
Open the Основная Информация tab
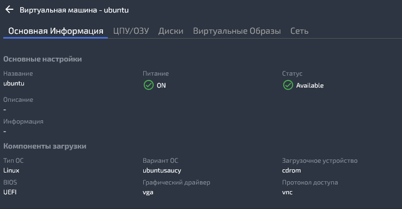[x=56, y=31]
